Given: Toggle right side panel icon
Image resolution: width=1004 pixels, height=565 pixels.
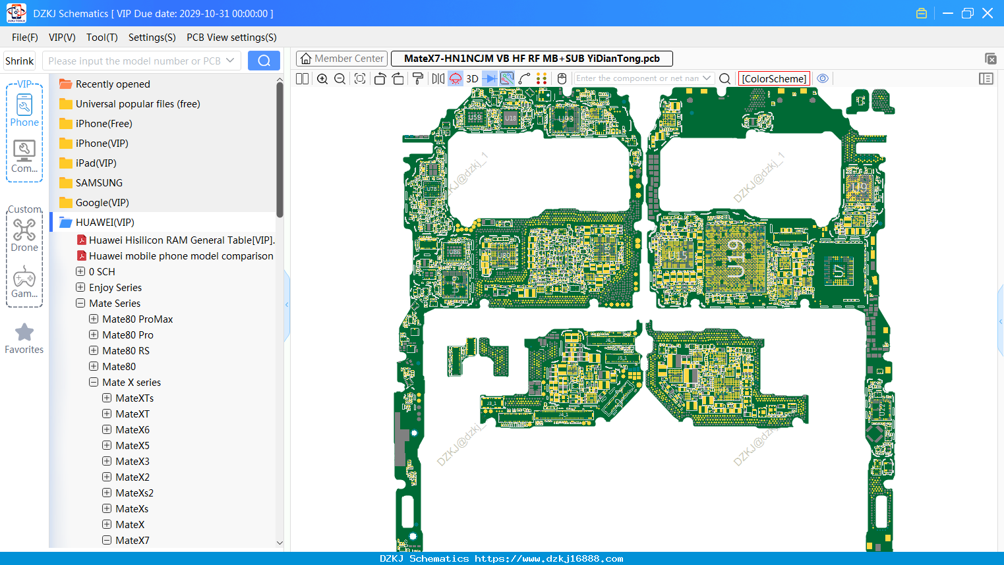Looking at the screenshot, I should (x=986, y=78).
